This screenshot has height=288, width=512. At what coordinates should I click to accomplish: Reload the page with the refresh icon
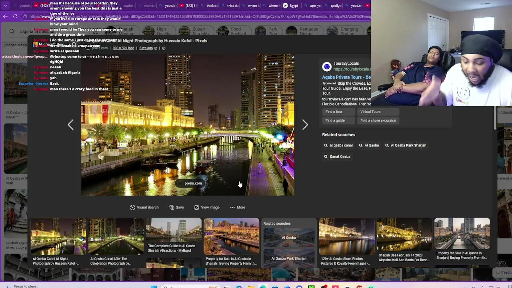(15, 16)
